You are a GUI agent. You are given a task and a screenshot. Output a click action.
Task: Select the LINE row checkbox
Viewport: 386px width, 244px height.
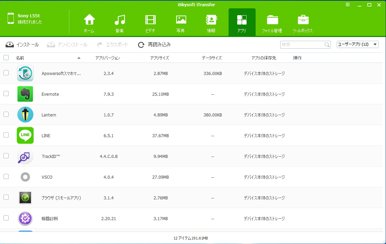[x=6, y=135]
